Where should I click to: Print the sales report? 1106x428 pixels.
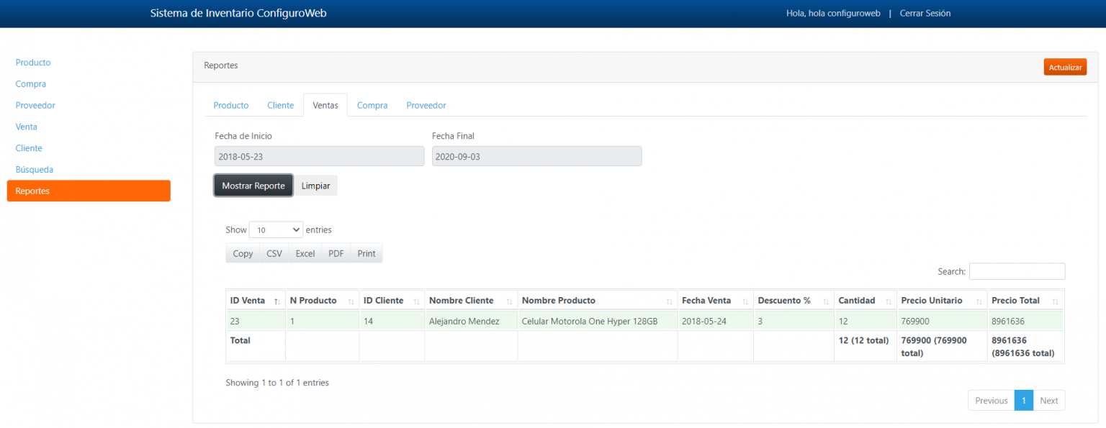pyautogui.click(x=366, y=252)
